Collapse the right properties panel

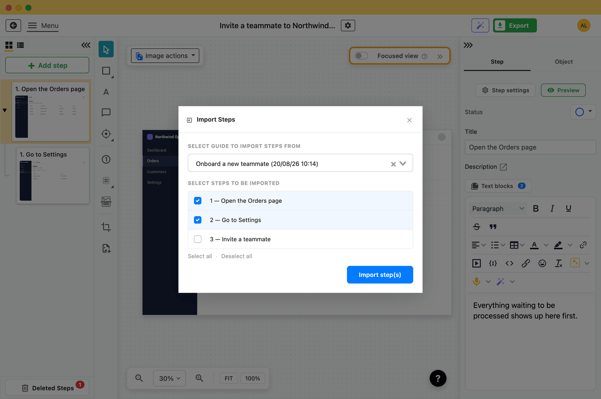coord(468,45)
